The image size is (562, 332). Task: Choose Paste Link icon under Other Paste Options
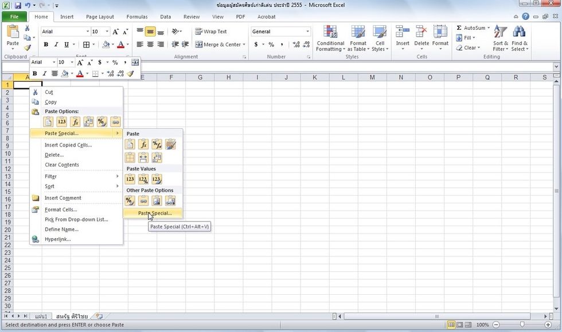click(143, 200)
